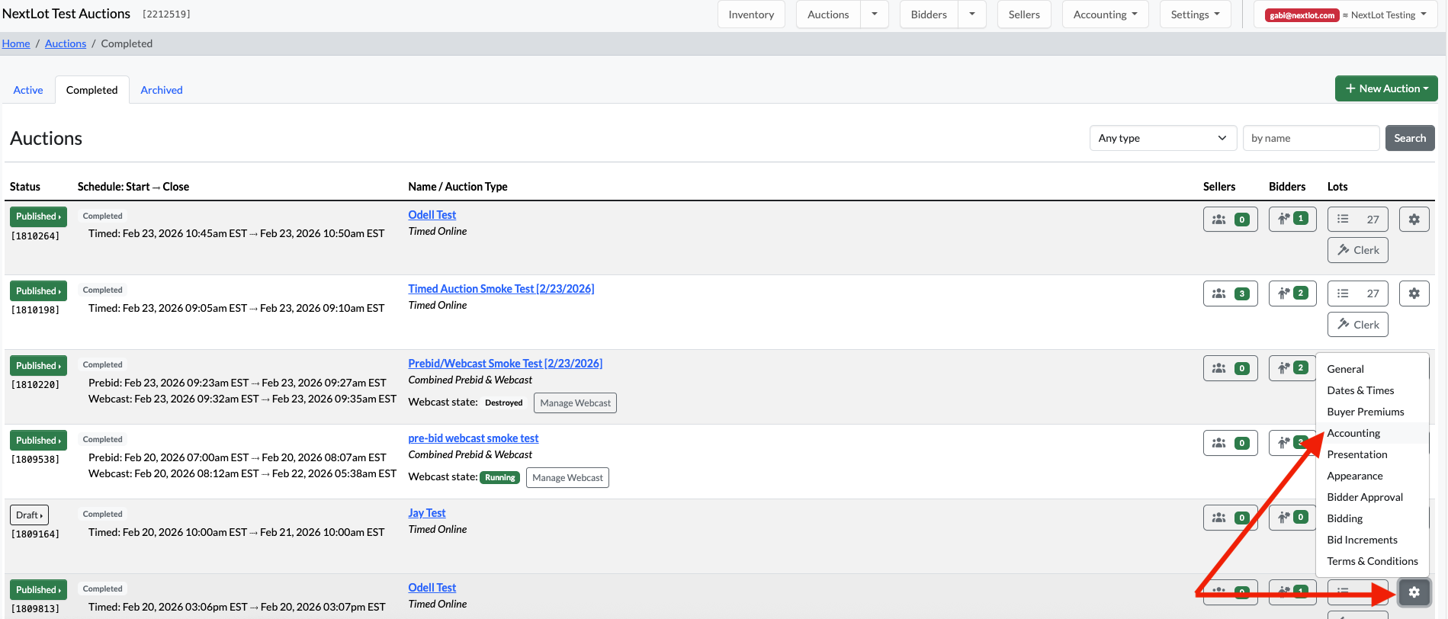Open Timed Auction Smoke Test [2/23/2026] link

(501, 289)
